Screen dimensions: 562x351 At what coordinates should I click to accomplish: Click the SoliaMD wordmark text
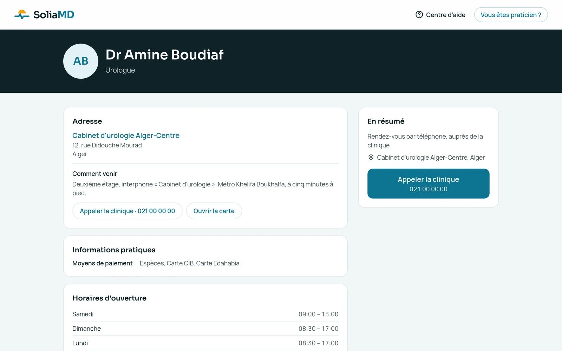click(x=54, y=15)
